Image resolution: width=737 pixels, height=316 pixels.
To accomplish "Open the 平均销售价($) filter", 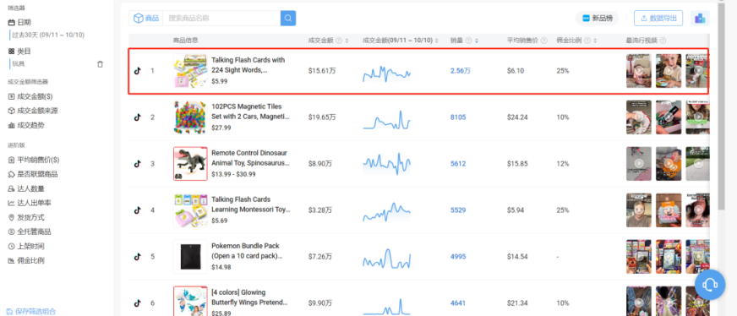I will 34,160.
